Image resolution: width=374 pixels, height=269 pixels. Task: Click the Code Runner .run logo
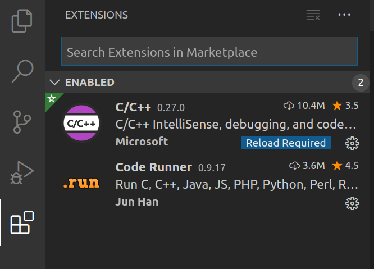(82, 184)
